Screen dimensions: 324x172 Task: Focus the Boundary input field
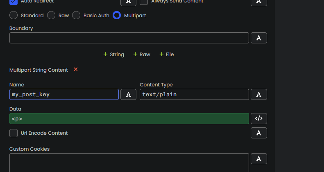coord(129,38)
